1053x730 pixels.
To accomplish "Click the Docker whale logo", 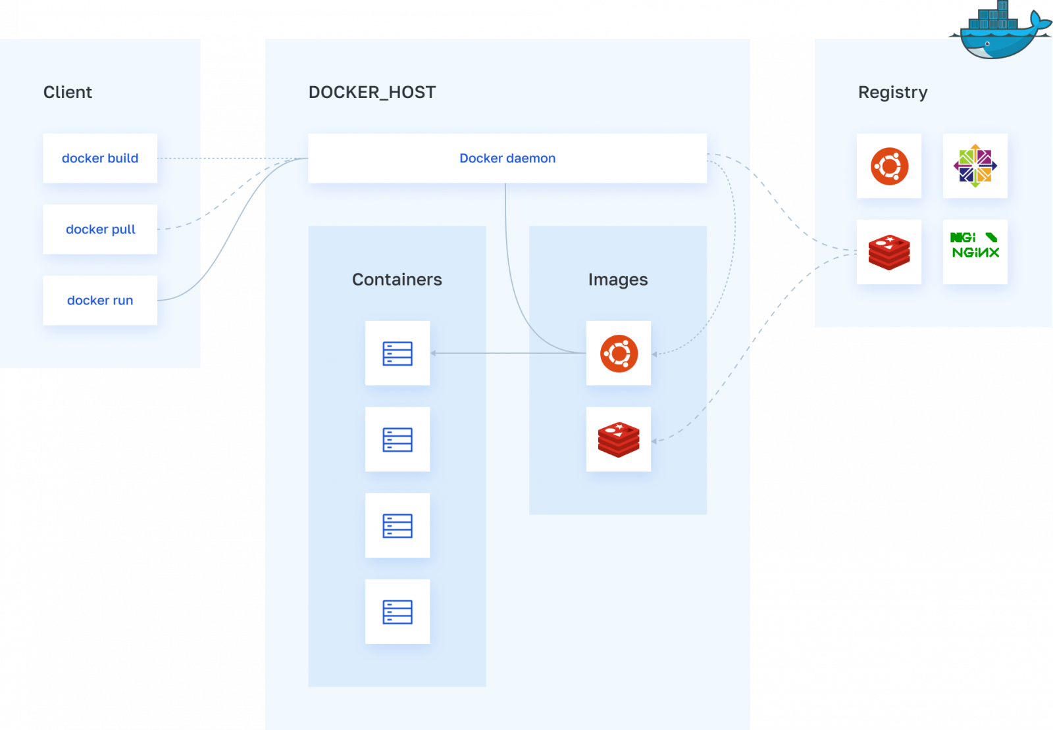I will pos(1000,30).
